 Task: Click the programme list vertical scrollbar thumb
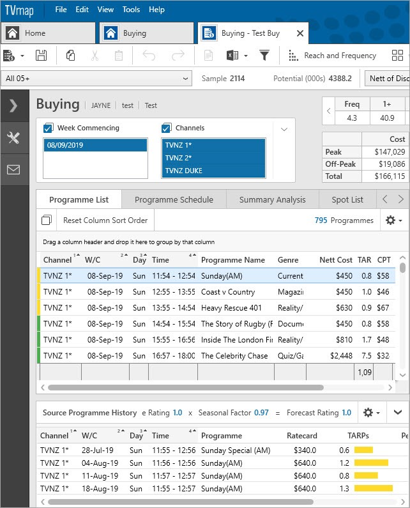(x=402, y=268)
